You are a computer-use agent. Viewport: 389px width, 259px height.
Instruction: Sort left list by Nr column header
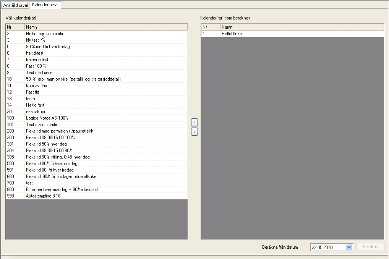tap(15, 27)
